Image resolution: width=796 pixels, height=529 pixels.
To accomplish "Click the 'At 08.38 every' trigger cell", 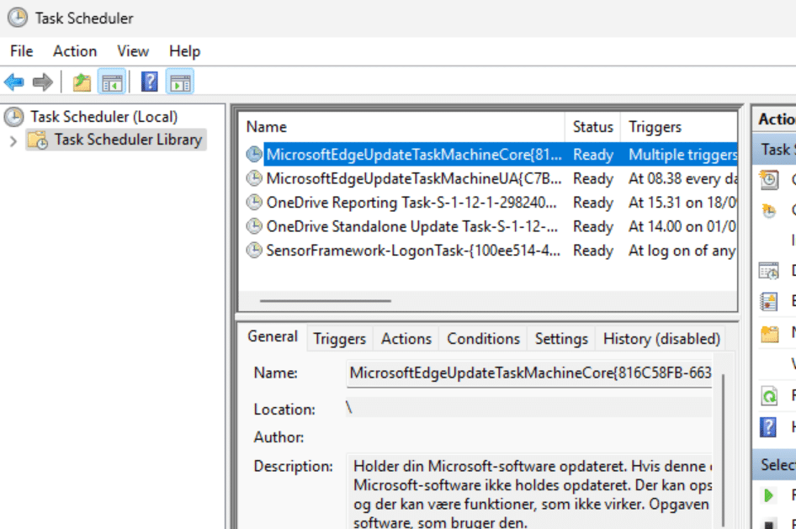I will point(682,178).
